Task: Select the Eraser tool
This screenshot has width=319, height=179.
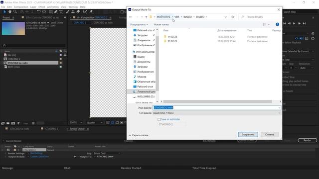Action: 78,12
